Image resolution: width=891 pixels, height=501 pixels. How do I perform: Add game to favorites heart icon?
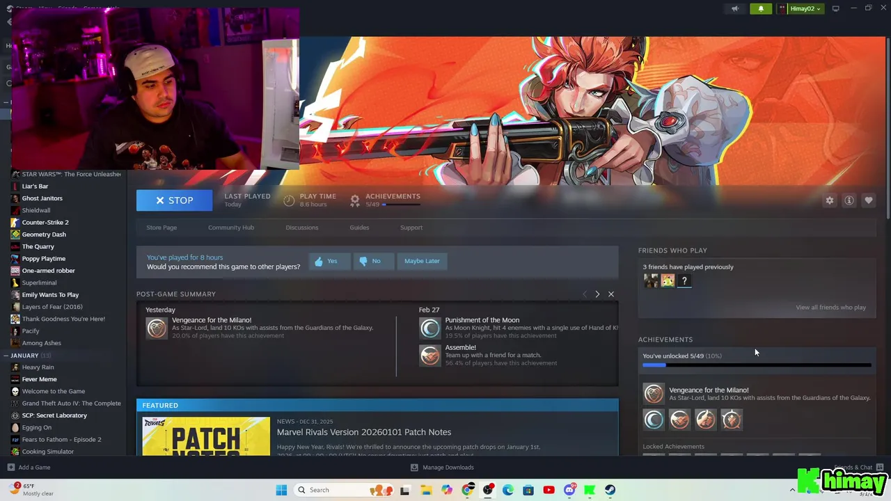tap(869, 200)
